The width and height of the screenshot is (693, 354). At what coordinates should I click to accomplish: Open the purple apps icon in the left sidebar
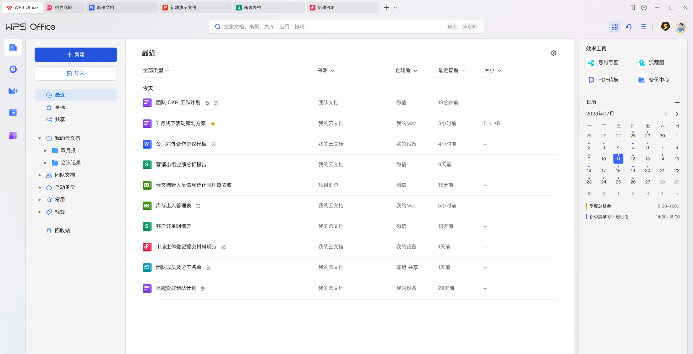[x=13, y=135]
